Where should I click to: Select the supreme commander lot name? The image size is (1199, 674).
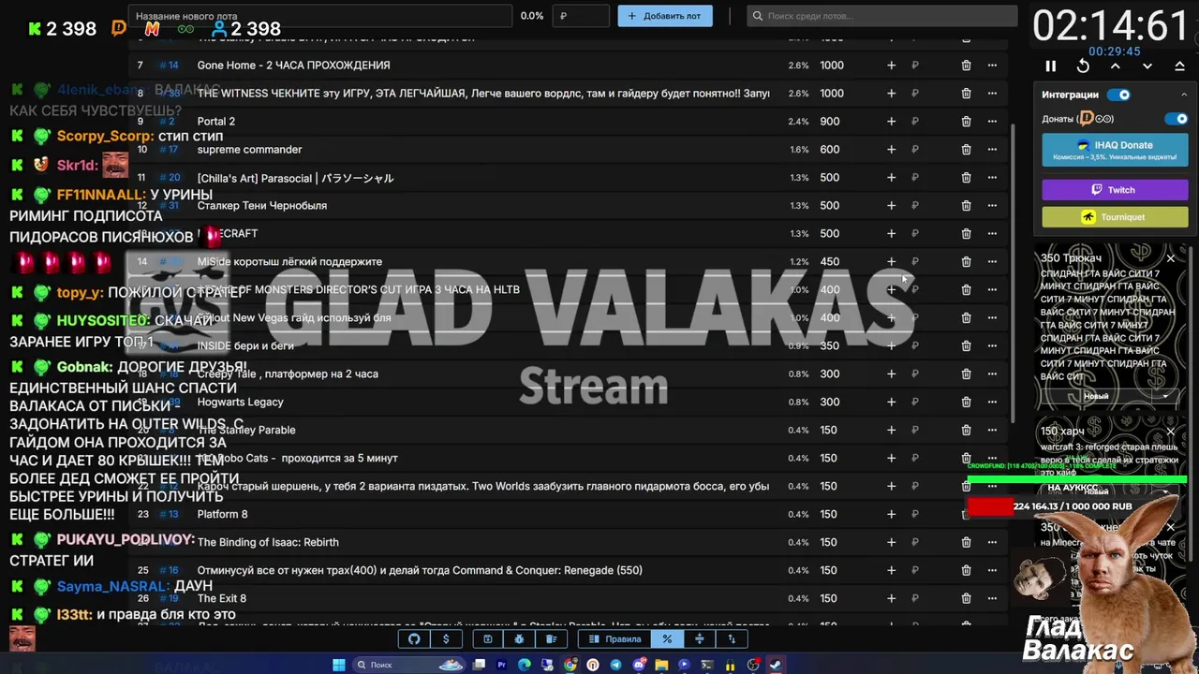click(249, 150)
